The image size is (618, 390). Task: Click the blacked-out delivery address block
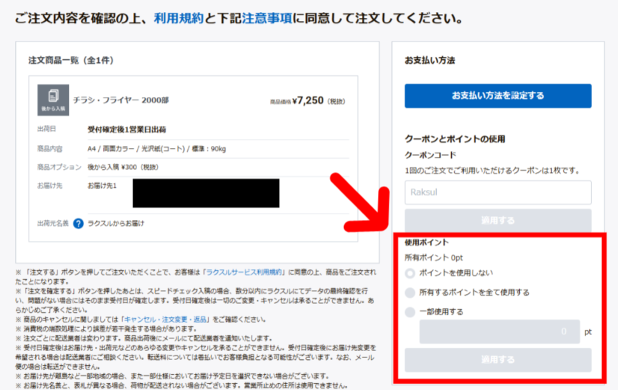205,193
